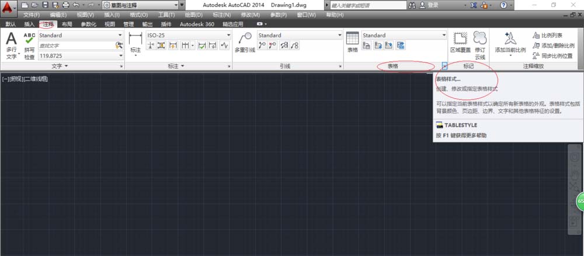
Task: Open the 文件(F) menu
Action: [32, 15]
